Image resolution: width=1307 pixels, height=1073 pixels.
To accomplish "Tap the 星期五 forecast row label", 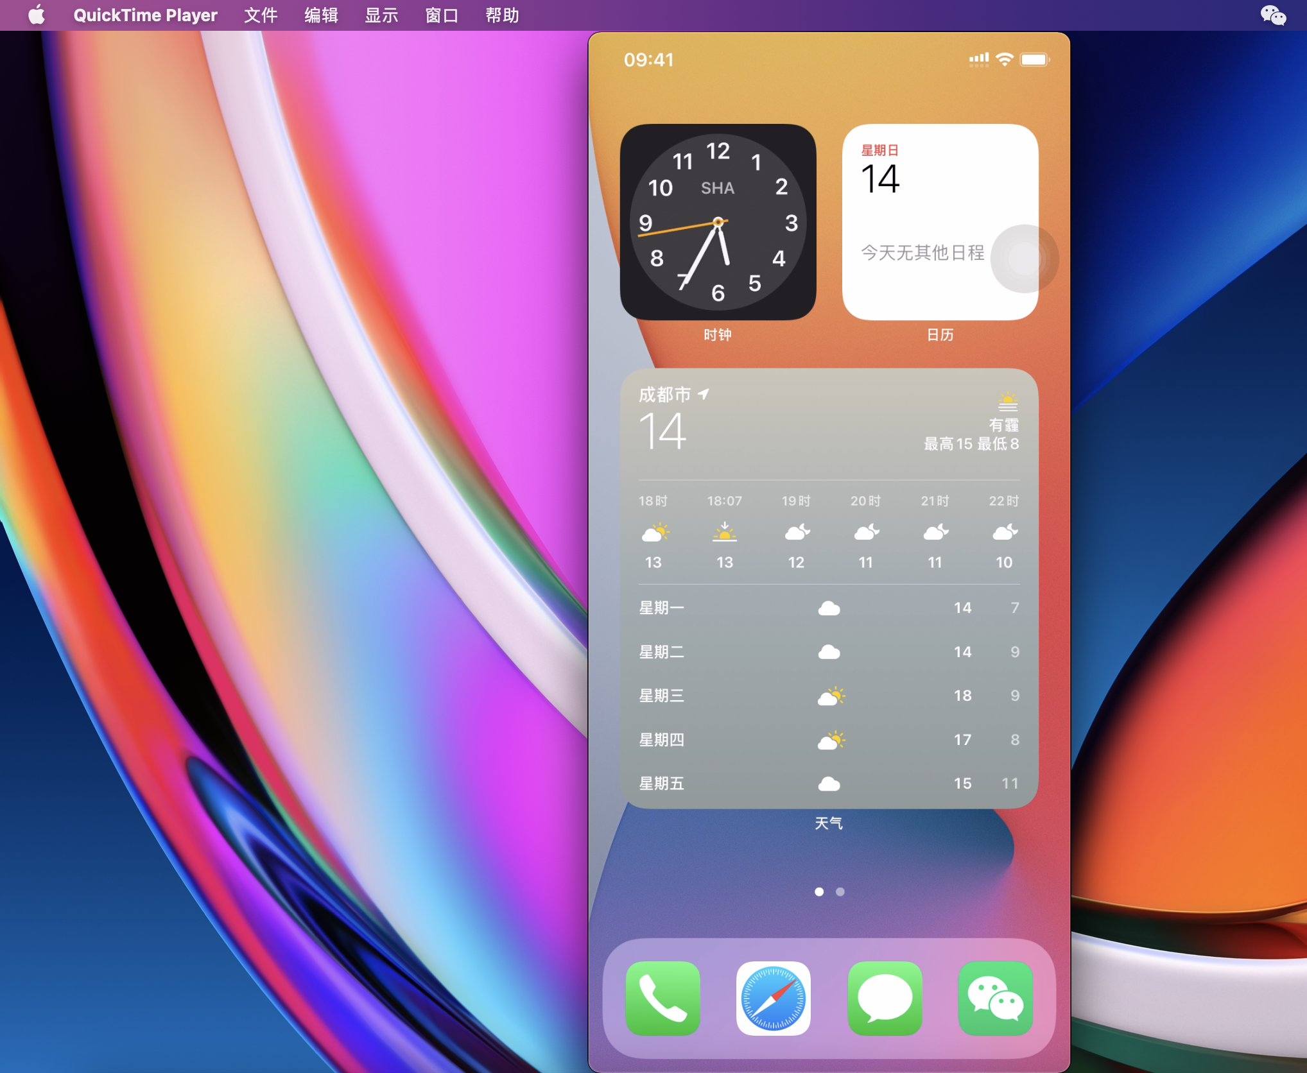I will (661, 784).
